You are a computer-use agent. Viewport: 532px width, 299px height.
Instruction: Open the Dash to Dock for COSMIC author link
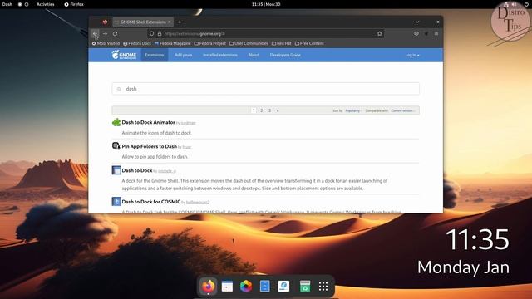point(198,203)
